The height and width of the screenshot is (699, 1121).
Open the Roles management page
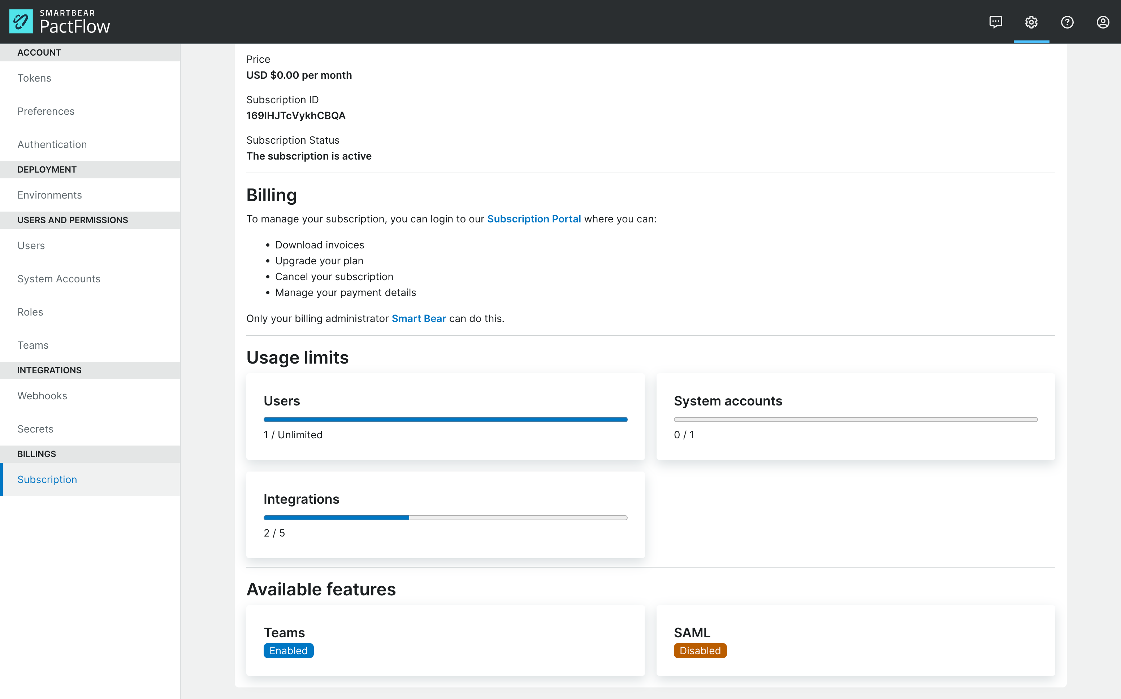(30, 312)
